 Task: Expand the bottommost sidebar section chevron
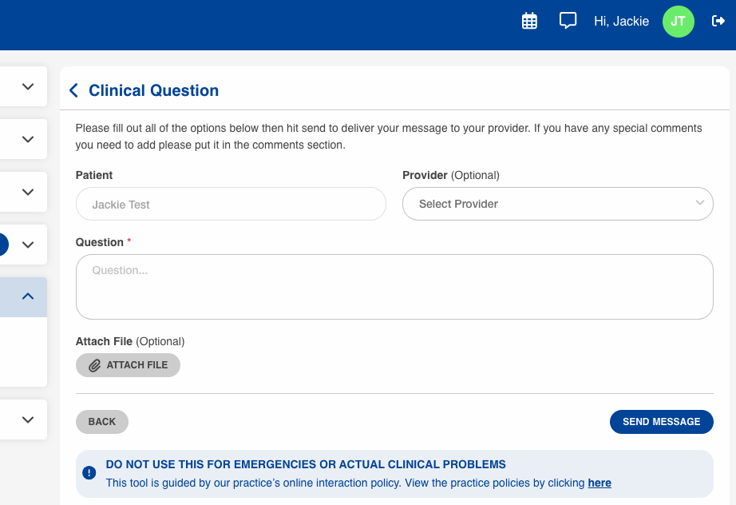[28, 420]
